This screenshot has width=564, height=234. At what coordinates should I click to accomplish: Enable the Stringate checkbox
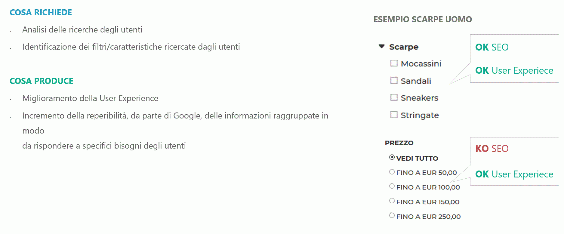pyautogui.click(x=394, y=115)
